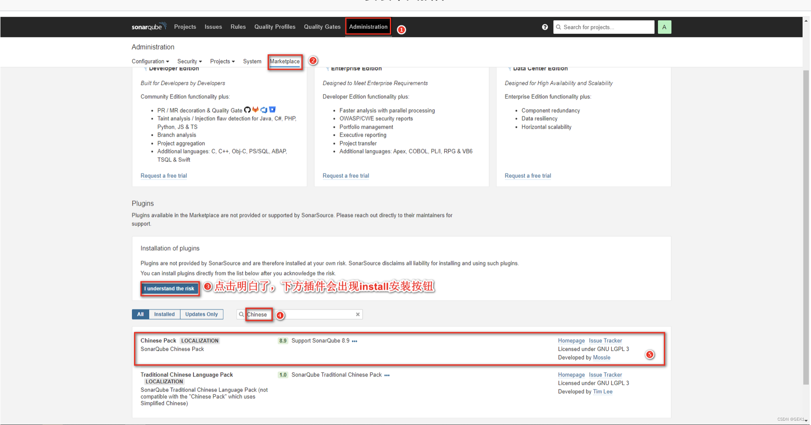Expand Chinese Pack version details ellipsis
The height and width of the screenshot is (425, 811).
[x=355, y=341]
